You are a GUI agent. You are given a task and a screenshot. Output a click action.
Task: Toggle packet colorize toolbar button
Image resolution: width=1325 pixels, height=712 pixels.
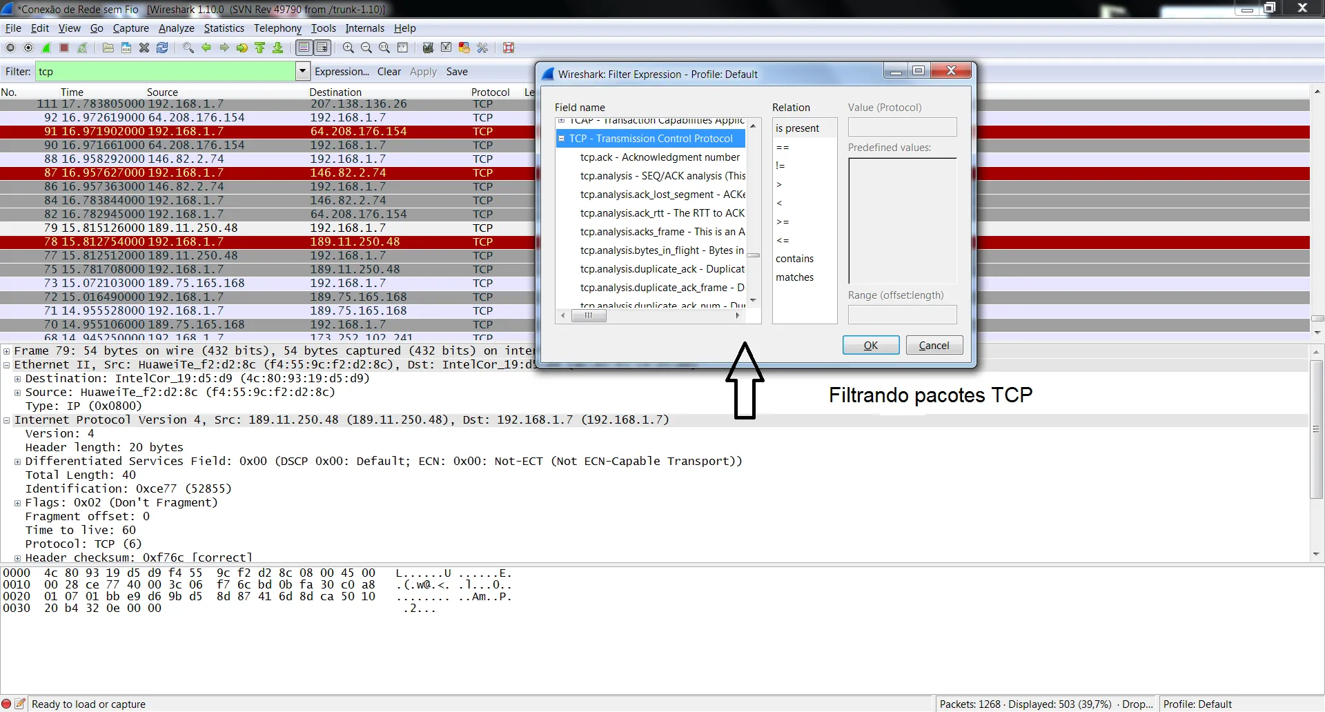pyautogui.click(x=304, y=48)
